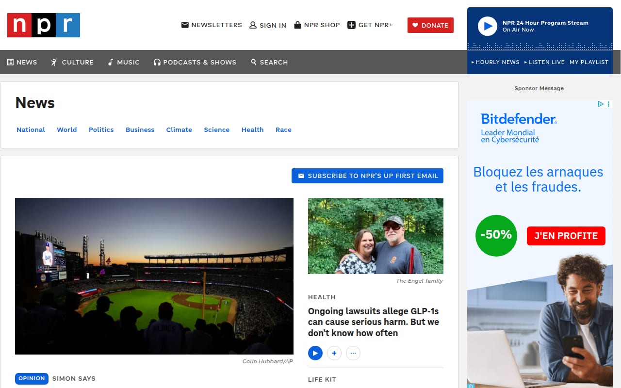Screen dimensions: 621x388
Task: Click the AdChoices icon on Bitdefender ad
Action: point(601,104)
